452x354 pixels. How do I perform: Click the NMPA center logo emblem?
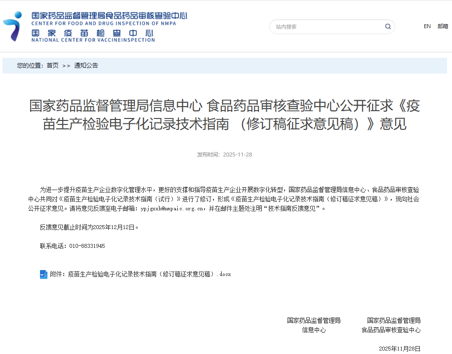[x=13, y=26]
